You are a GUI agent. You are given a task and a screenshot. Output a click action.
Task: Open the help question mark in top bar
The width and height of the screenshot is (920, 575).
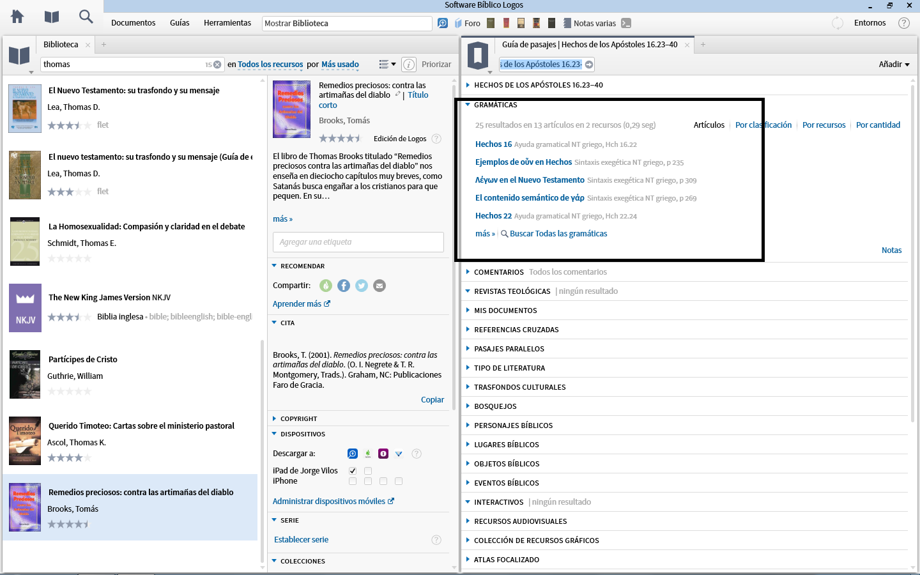(904, 23)
